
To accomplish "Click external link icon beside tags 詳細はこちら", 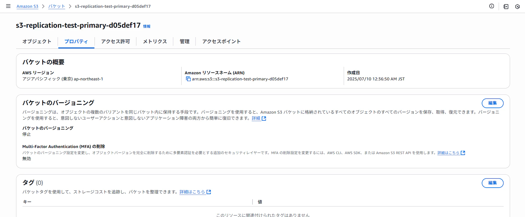I will tap(209, 192).
